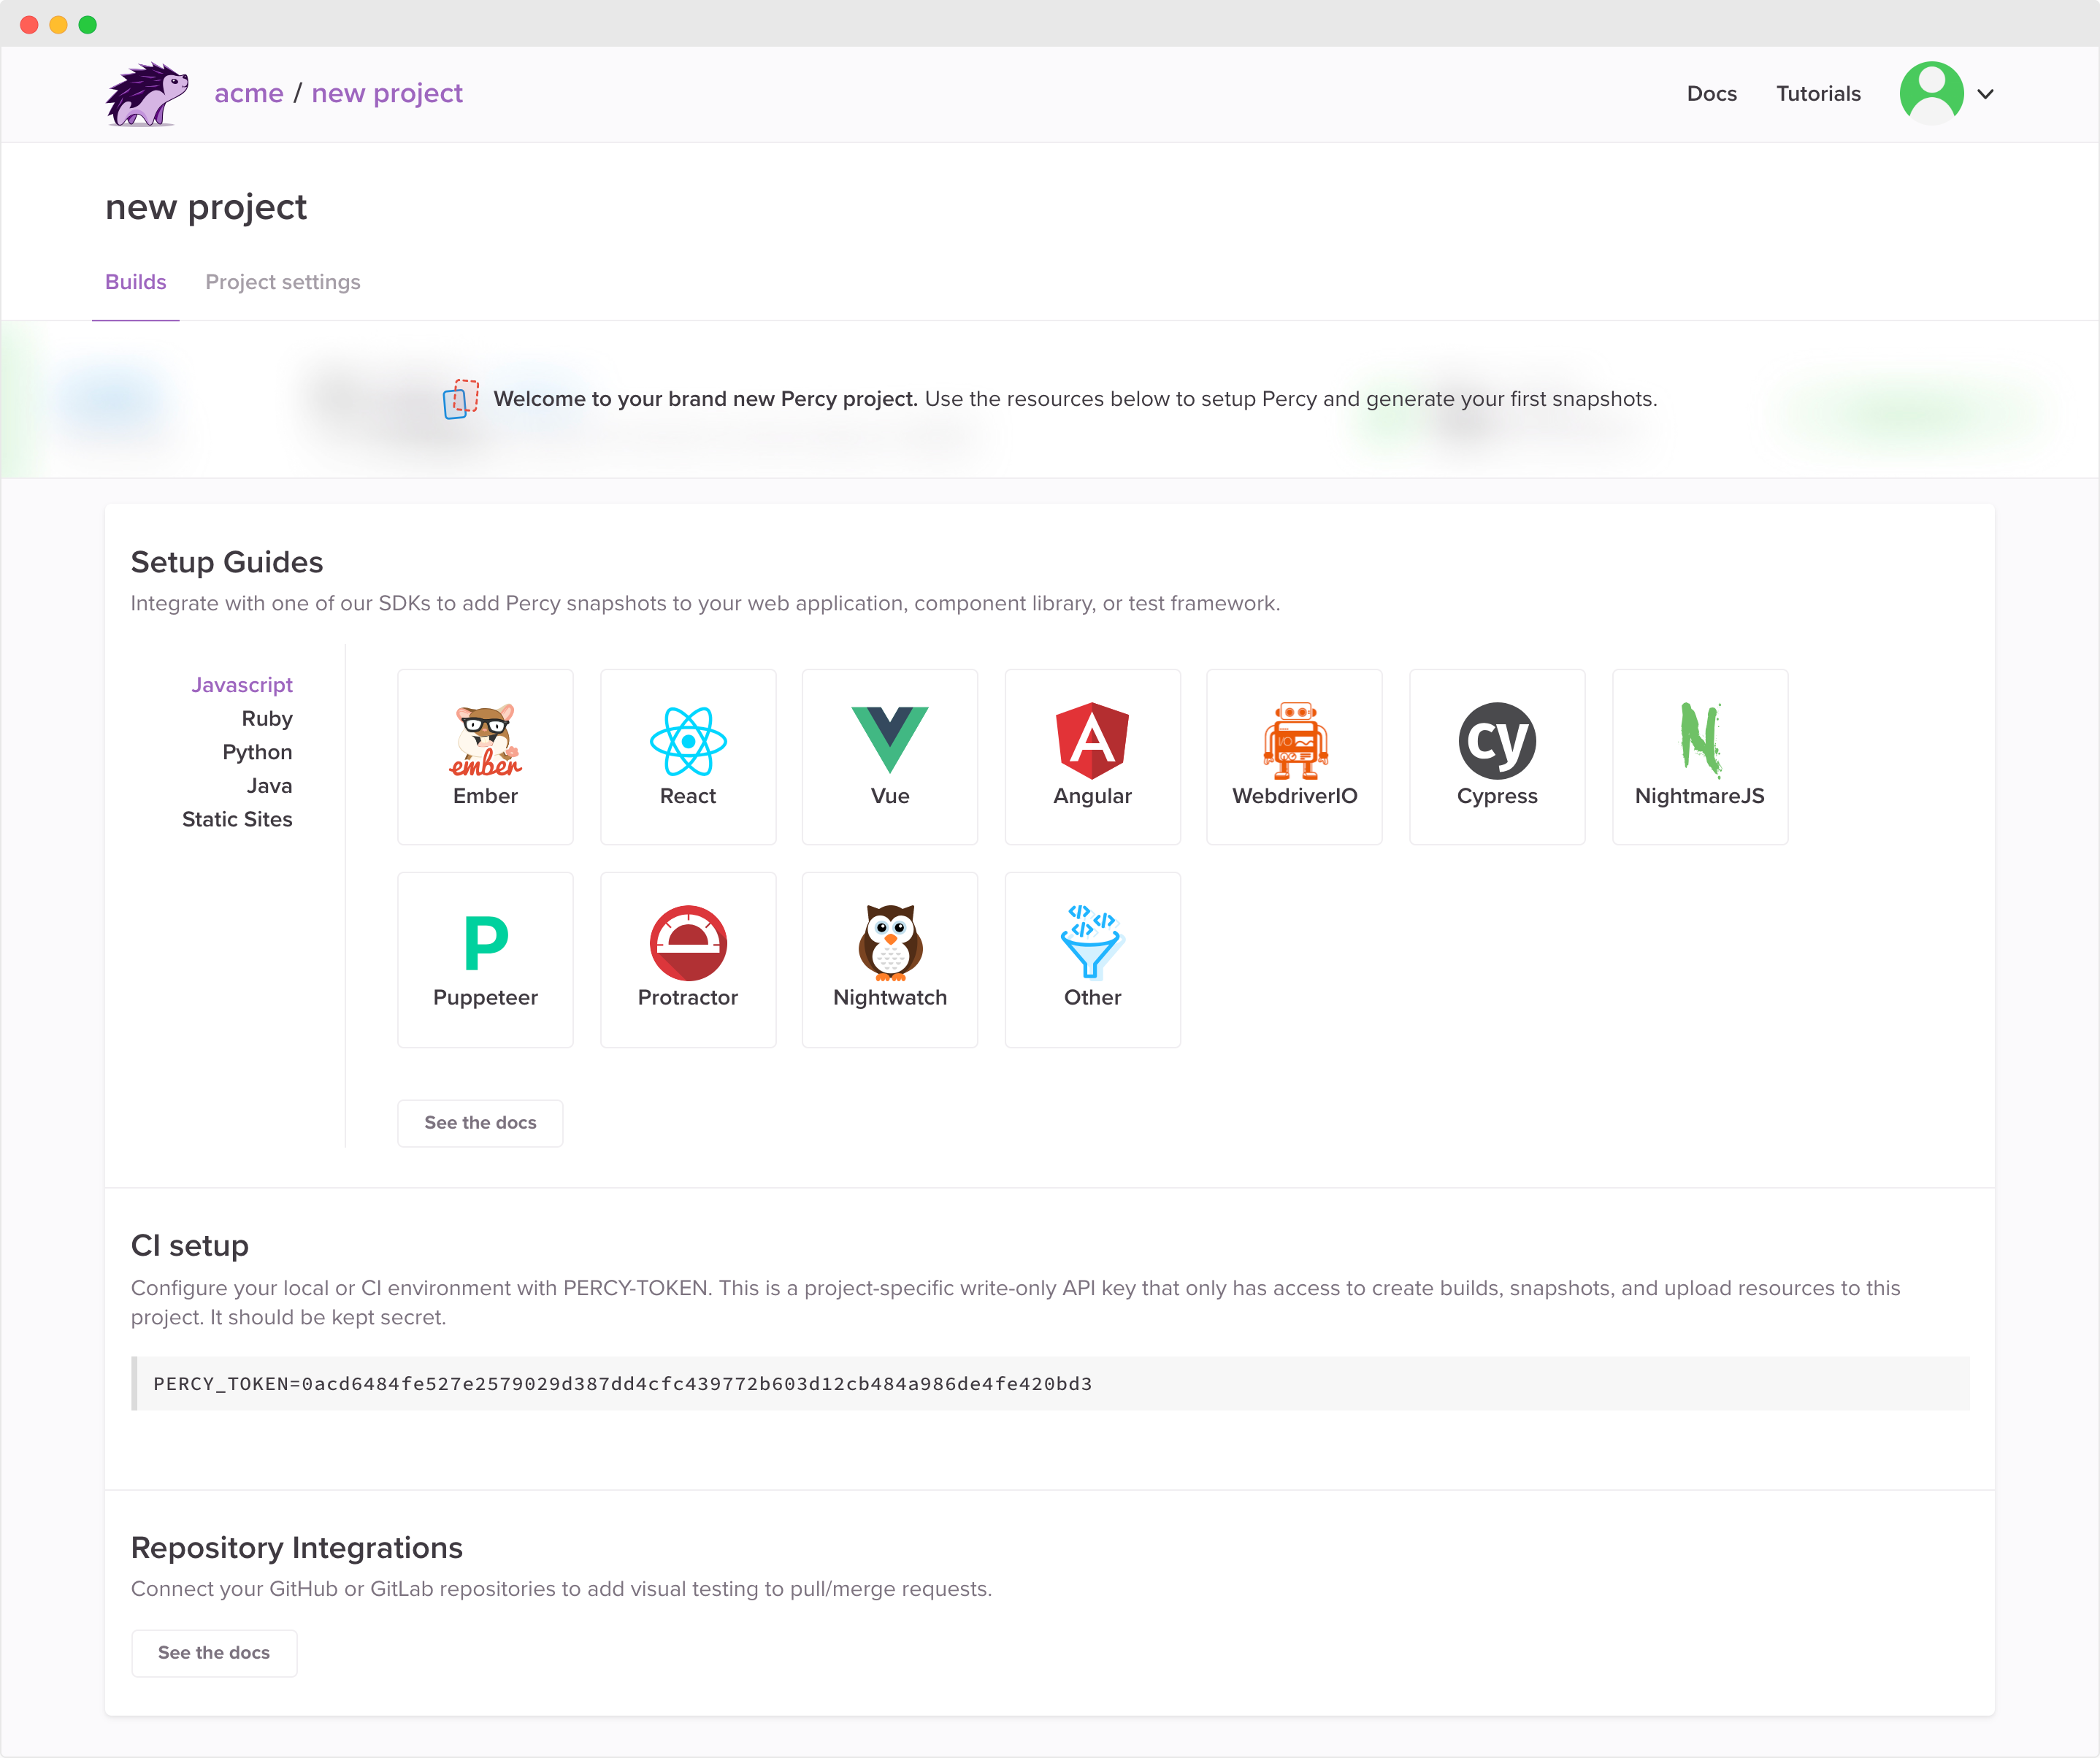Pick the Cypress setup guide
2100x1758 pixels.
(x=1496, y=756)
